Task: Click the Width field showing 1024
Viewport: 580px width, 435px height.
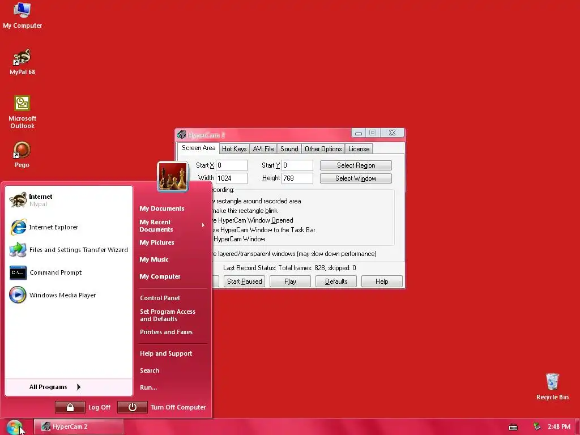Action: click(232, 178)
